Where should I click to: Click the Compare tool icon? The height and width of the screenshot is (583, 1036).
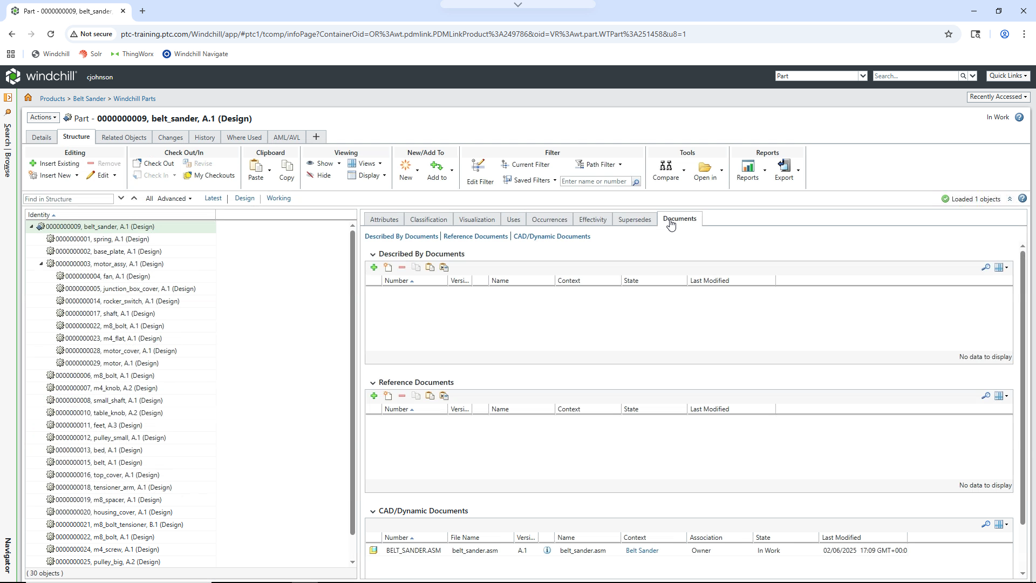tap(666, 166)
